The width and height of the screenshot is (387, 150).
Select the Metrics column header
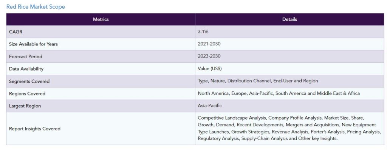[101, 20]
